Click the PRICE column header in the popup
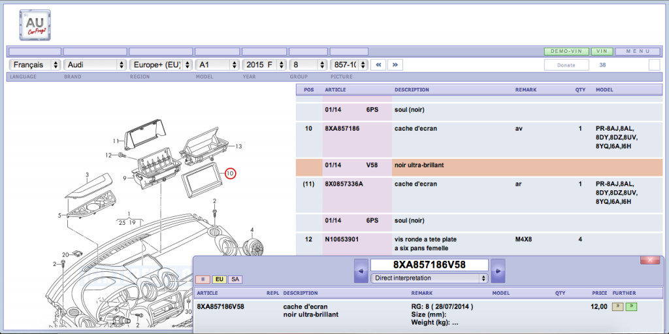The height and width of the screenshot is (334, 669). (600, 293)
